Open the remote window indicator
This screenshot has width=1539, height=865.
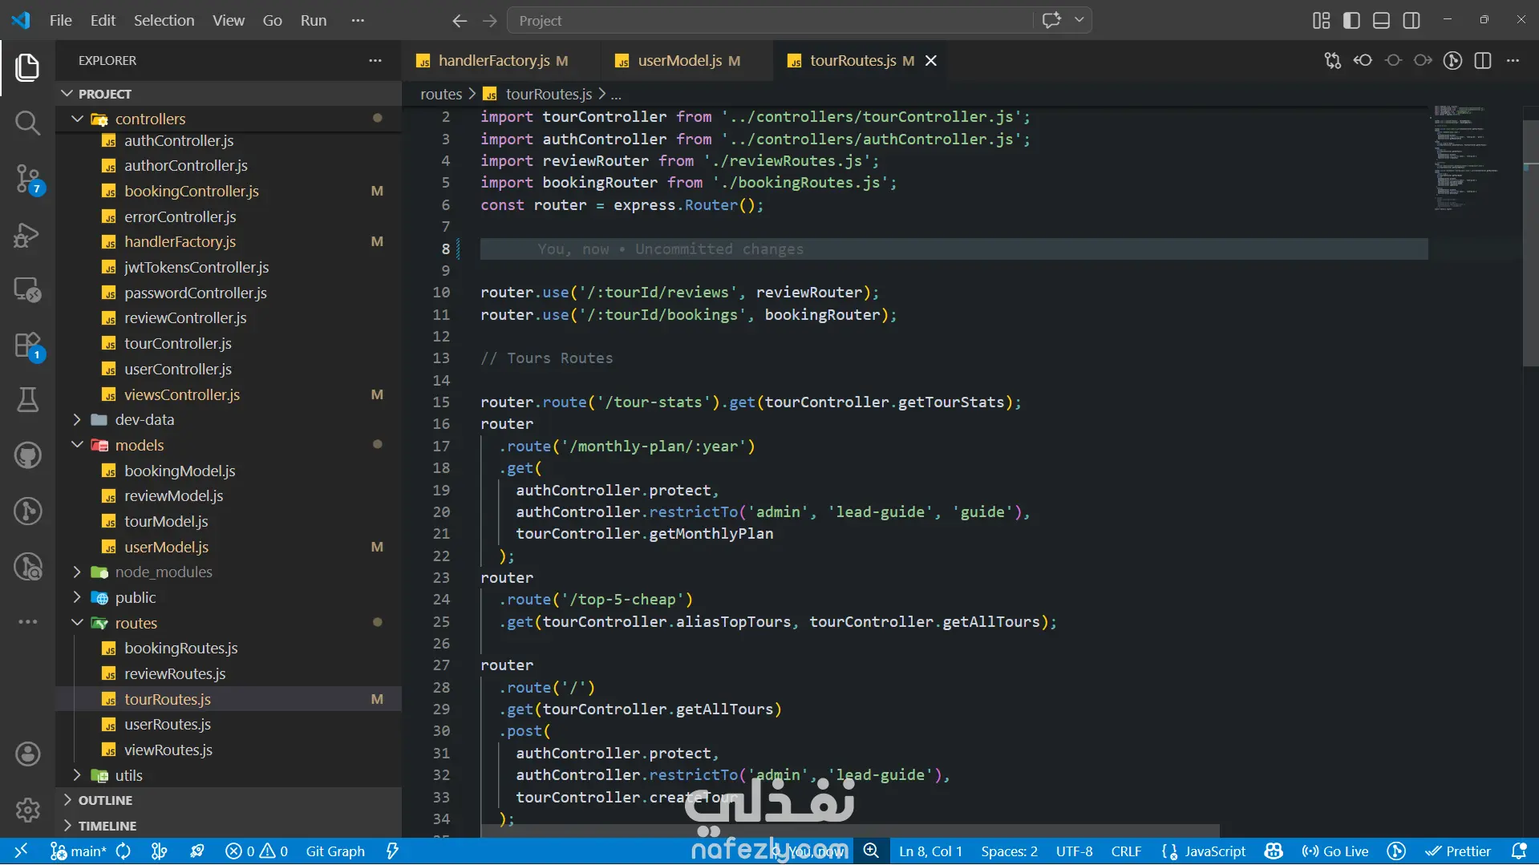21,851
